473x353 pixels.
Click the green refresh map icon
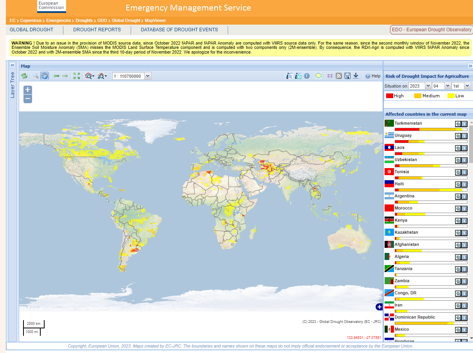click(x=24, y=76)
